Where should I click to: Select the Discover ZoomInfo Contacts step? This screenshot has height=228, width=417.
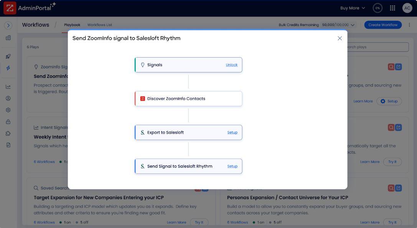tap(188, 99)
